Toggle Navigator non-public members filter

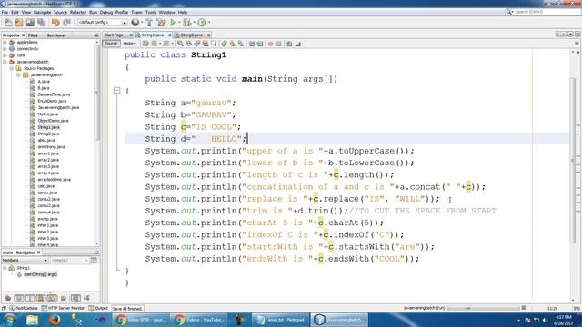[x=40, y=298]
